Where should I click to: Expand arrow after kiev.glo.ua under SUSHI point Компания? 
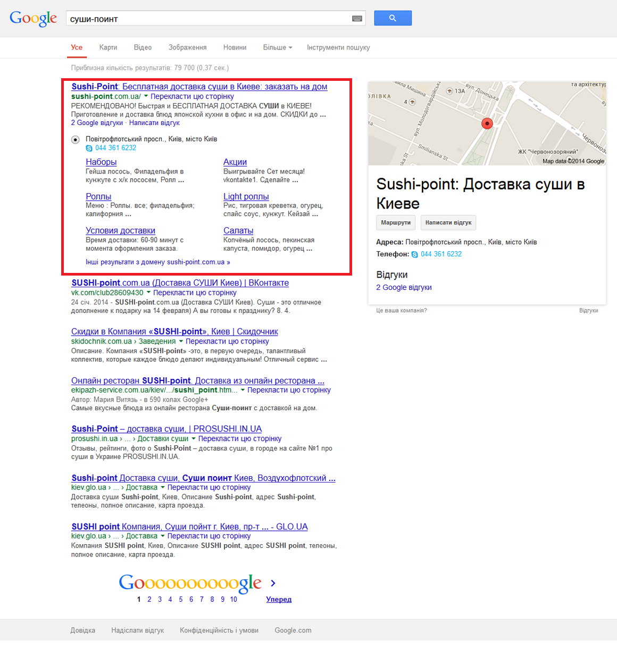click(x=163, y=536)
